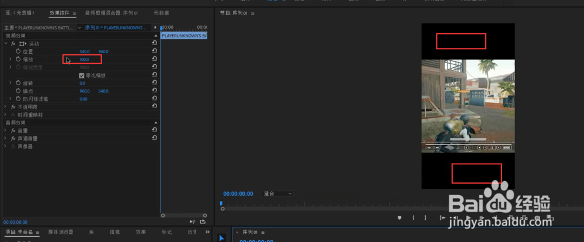The height and width of the screenshot is (242, 584).
Task: Switch to the 媒体浏览器 tab
Action: click(x=61, y=232)
